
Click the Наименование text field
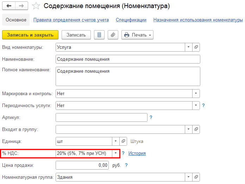[x=128, y=59]
